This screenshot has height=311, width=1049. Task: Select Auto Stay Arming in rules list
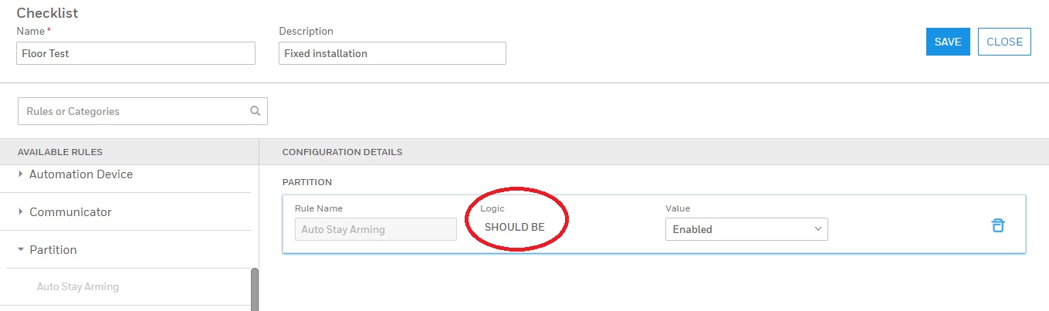coord(78,287)
